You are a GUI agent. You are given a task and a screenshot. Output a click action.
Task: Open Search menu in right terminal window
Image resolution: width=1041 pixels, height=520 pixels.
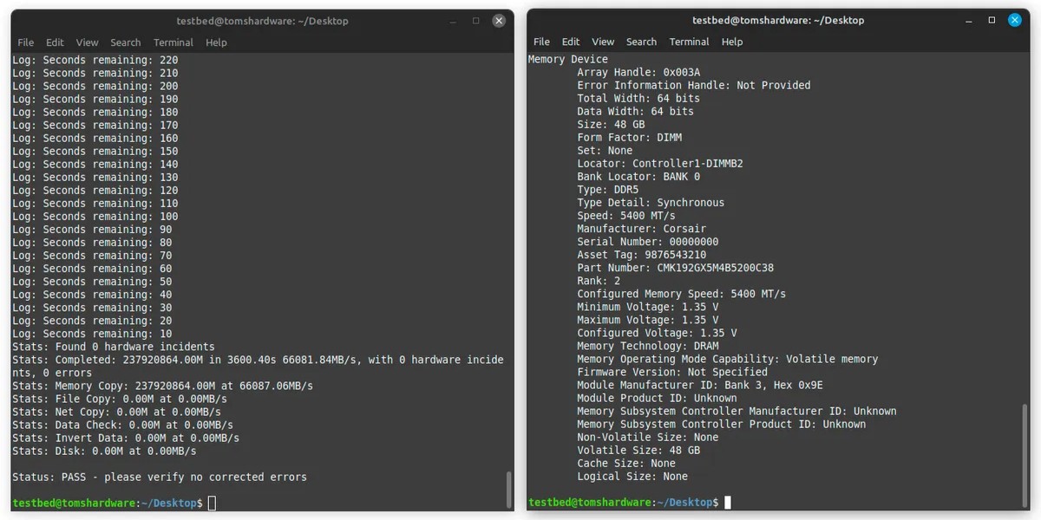(x=641, y=42)
